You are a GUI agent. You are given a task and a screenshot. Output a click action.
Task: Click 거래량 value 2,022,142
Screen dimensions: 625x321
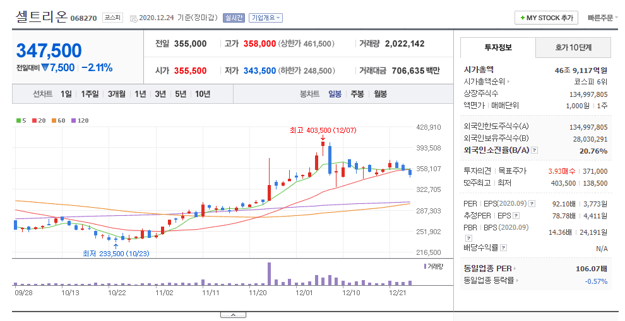pyautogui.click(x=405, y=43)
